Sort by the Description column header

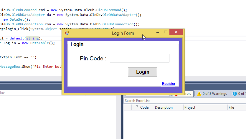(x=164, y=107)
